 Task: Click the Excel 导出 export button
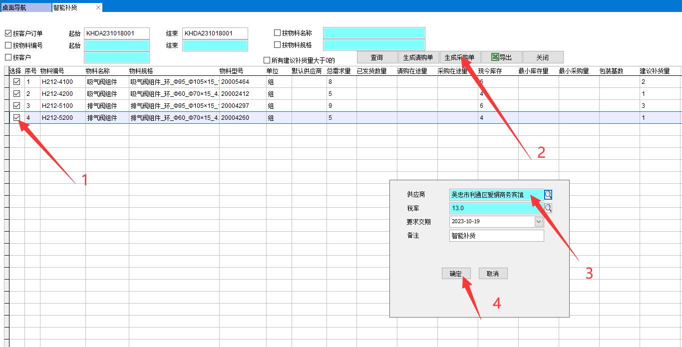501,57
